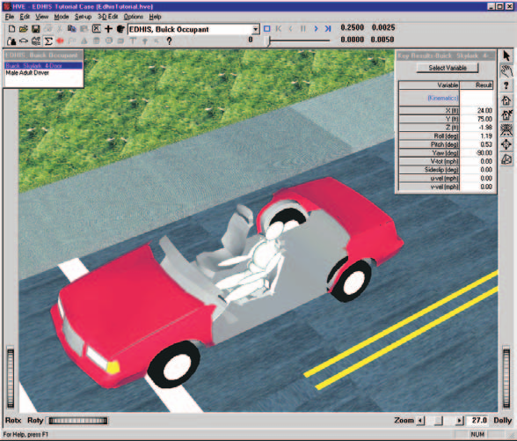Click the boxed X icon in toolbar
517x441 pixels.
[96, 29]
